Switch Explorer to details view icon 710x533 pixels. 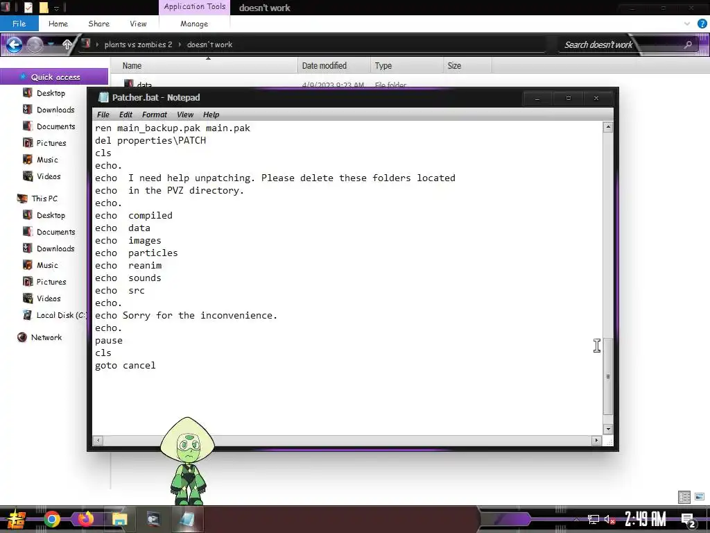coord(684,497)
